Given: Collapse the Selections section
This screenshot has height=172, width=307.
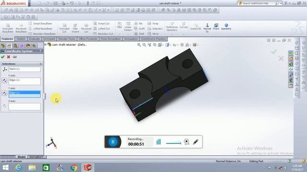Looking at the screenshot, I should (40, 64).
